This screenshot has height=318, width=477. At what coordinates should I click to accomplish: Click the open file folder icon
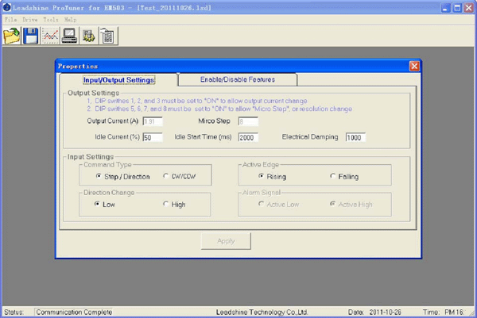click(x=12, y=35)
